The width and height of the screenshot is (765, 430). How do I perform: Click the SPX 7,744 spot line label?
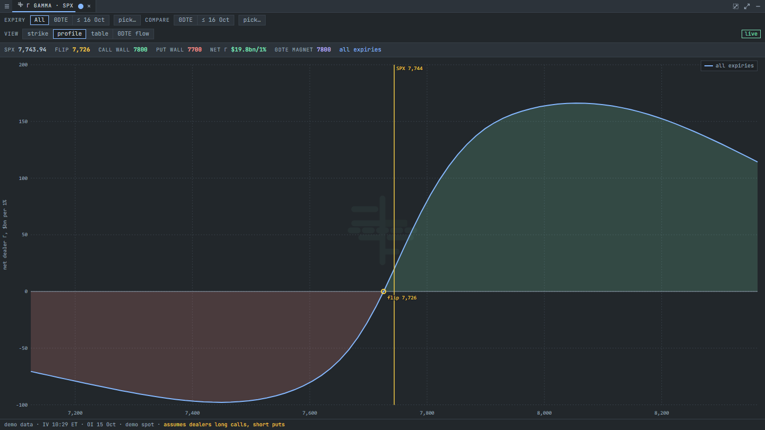click(410, 68)
